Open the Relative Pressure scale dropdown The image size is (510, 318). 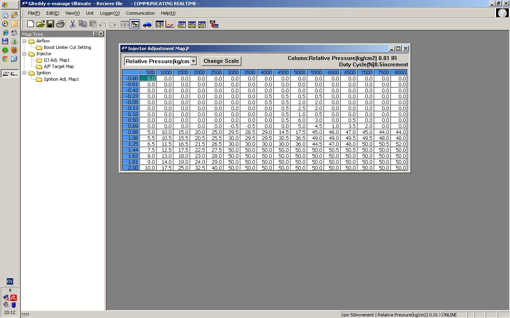(x=193, y=61)
